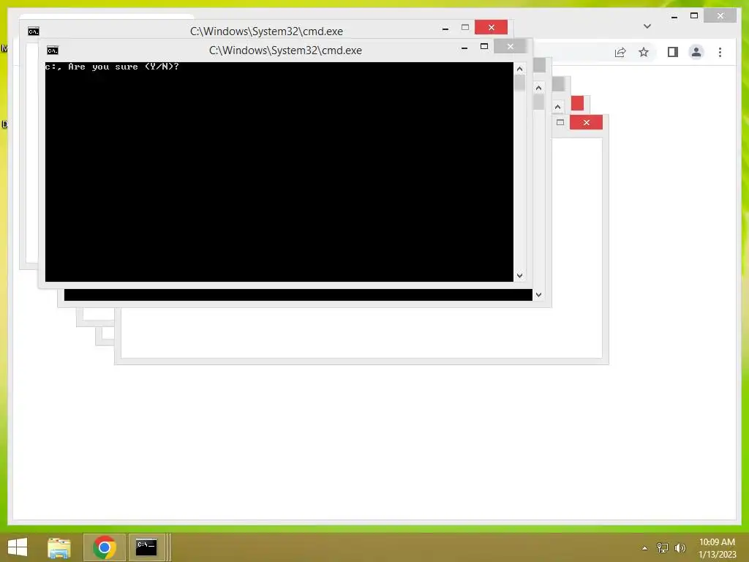Close the front cmd.exe window with grey X

click(510, 46)
